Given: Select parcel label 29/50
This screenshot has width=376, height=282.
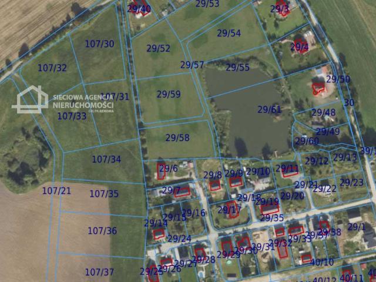Looking at the screenshot, I should [x=338, y=79].
